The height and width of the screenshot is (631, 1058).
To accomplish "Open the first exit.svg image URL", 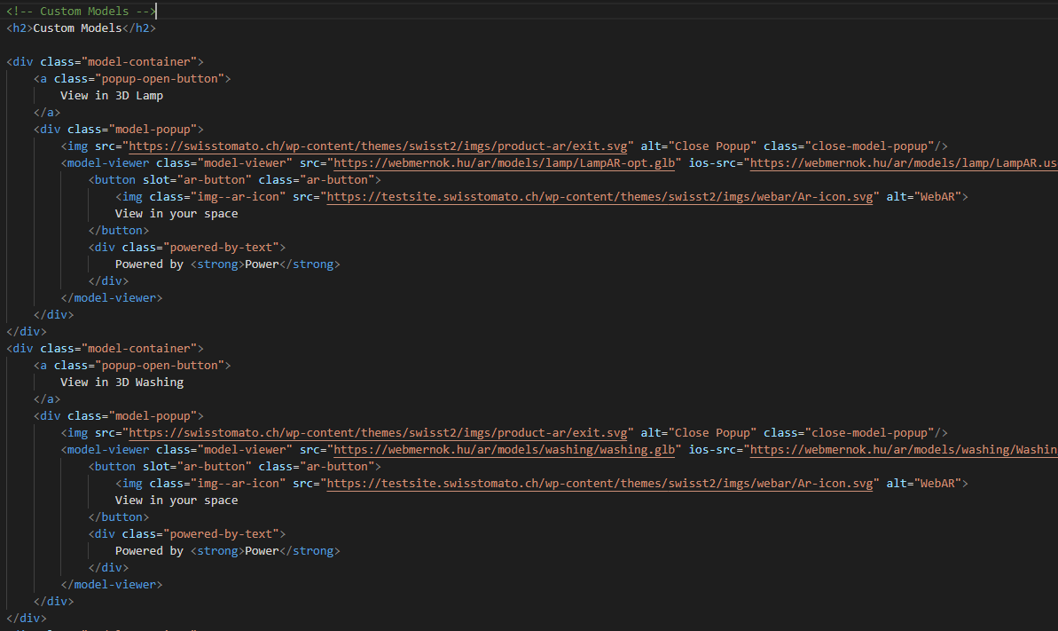I will click(378, 146).
